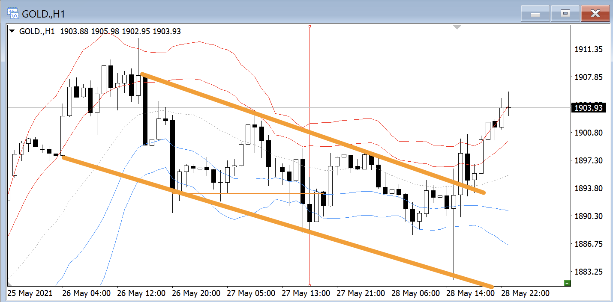Click the 1911.35 price scale label

588,50
